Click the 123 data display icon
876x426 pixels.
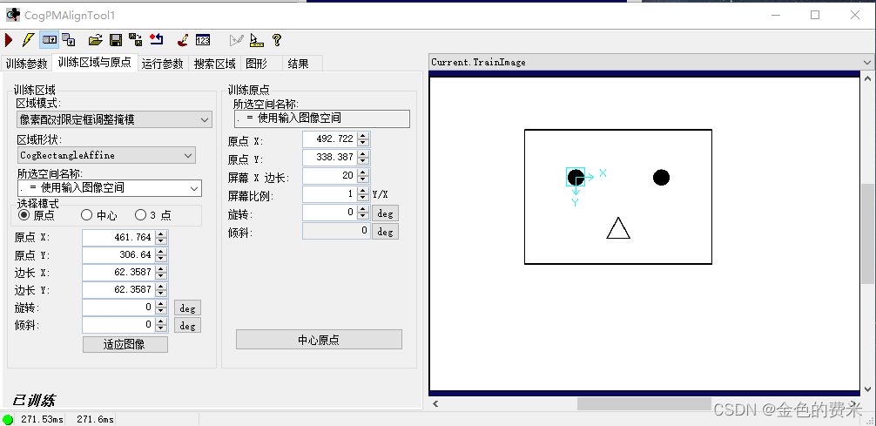pos(203,40)
